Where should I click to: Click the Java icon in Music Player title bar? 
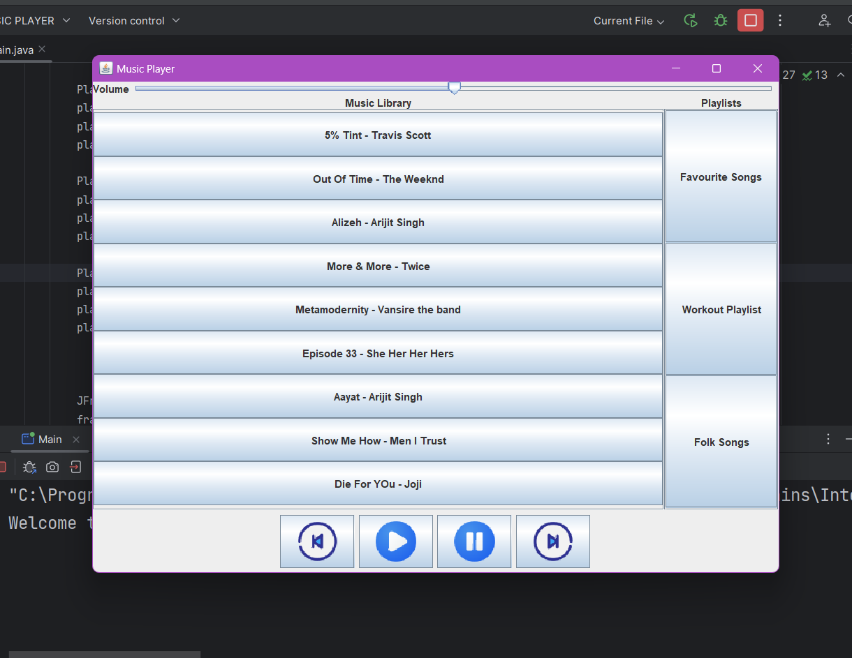106,68
